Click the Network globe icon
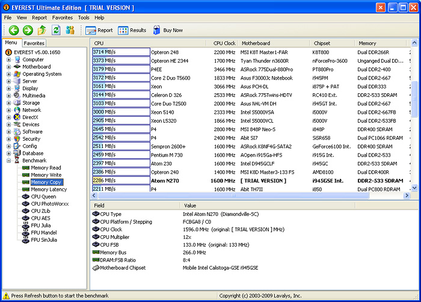The image size is (421, 302). pos(17,110)
